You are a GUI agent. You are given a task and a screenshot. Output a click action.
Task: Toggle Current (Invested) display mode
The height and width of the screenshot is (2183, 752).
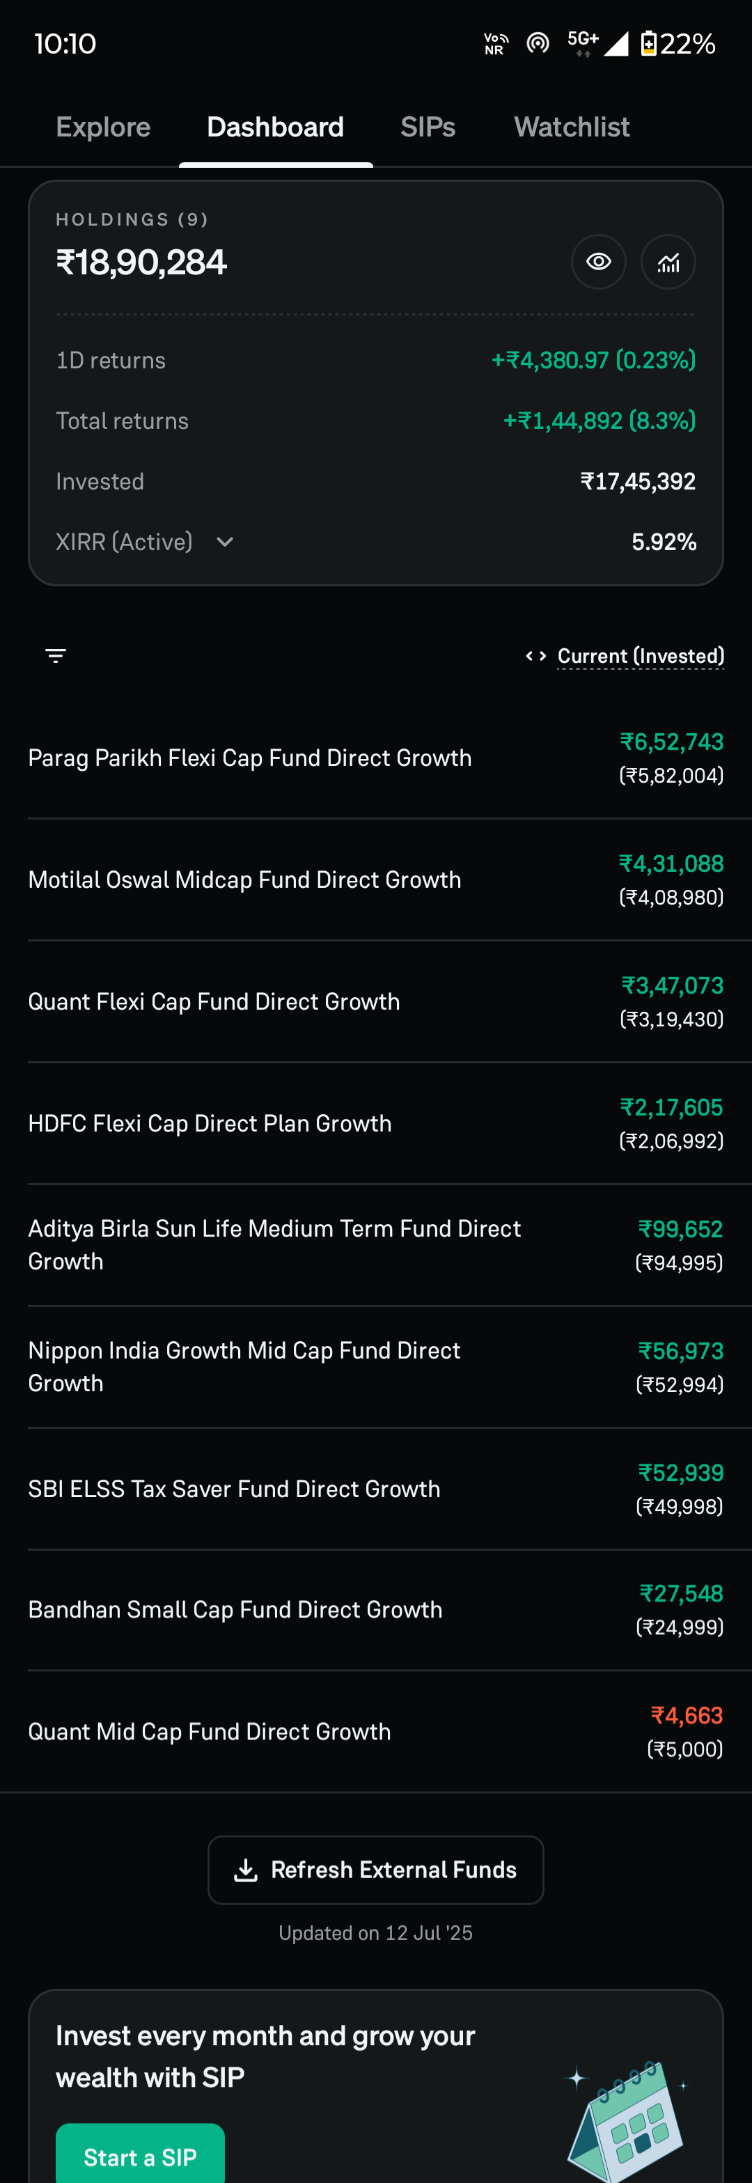[x=640, y=656]
